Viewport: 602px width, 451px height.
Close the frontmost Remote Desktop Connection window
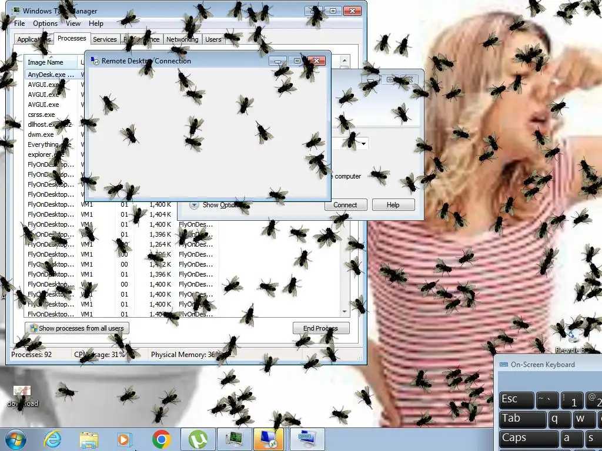(317, 60)
